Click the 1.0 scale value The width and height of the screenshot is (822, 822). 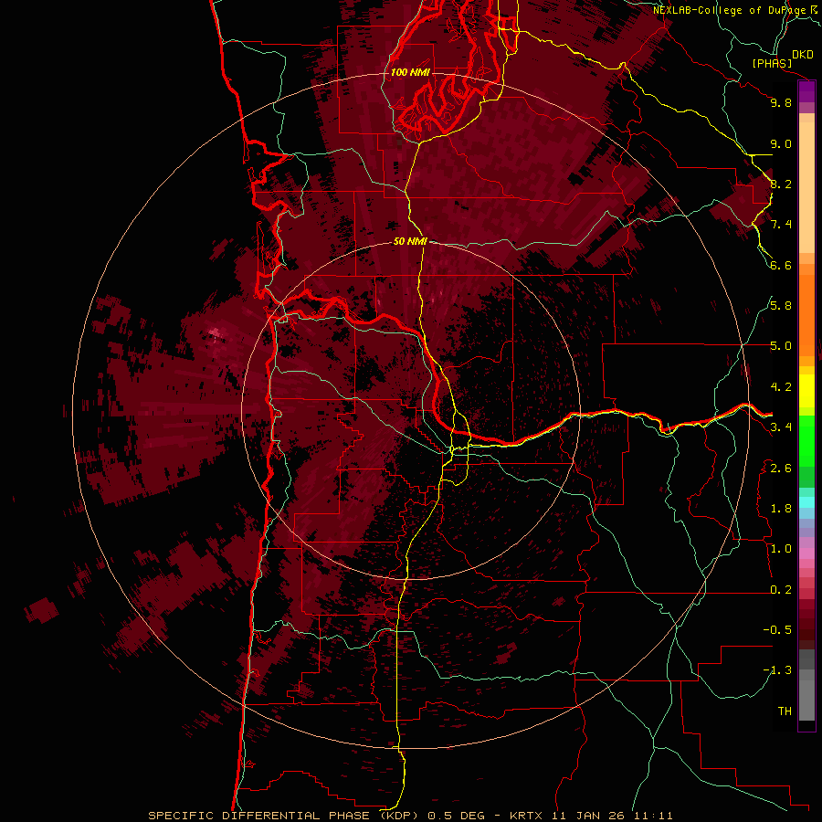(x=781, y=549)
